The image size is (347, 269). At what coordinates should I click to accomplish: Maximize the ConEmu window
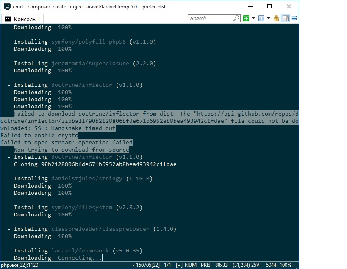coord(269,7)
